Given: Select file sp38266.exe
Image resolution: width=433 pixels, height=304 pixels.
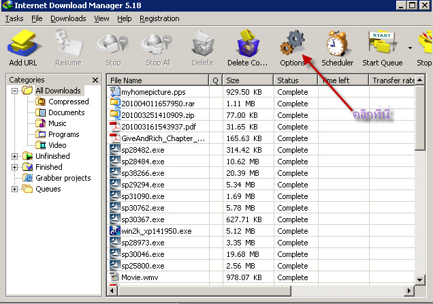Looking at the screenshot, I should tap(143, 173).
